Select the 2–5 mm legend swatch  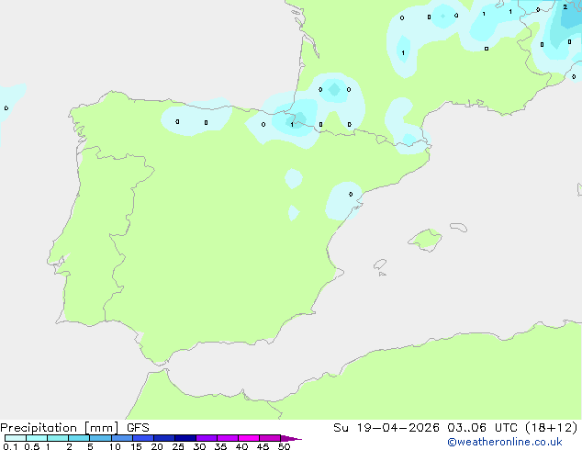pyautogui.click(x=79, y=438)
